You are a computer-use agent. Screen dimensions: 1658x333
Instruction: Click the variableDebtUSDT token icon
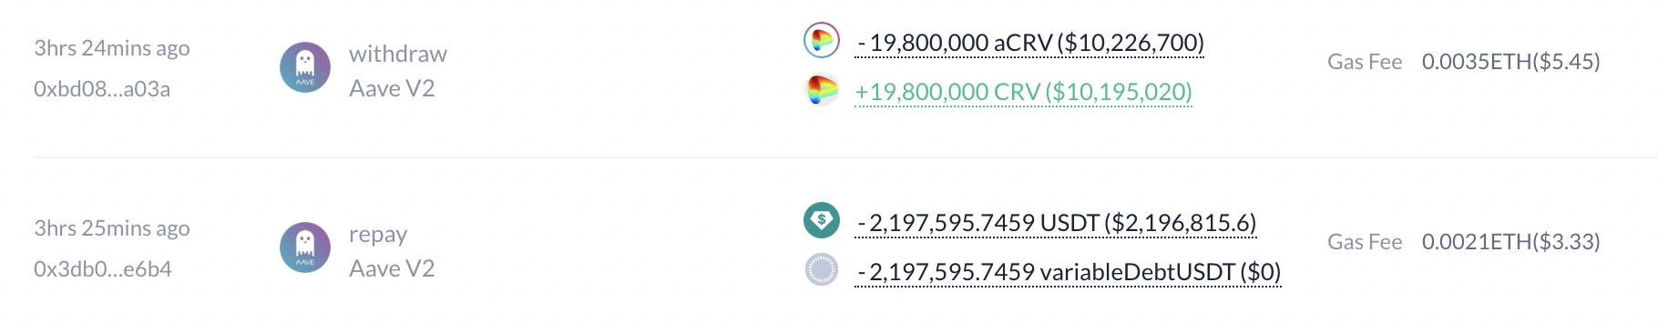click(x=822, y=269)
